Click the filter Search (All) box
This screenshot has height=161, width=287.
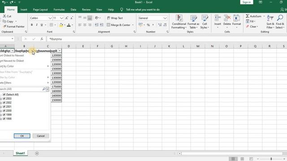point(21,89)
